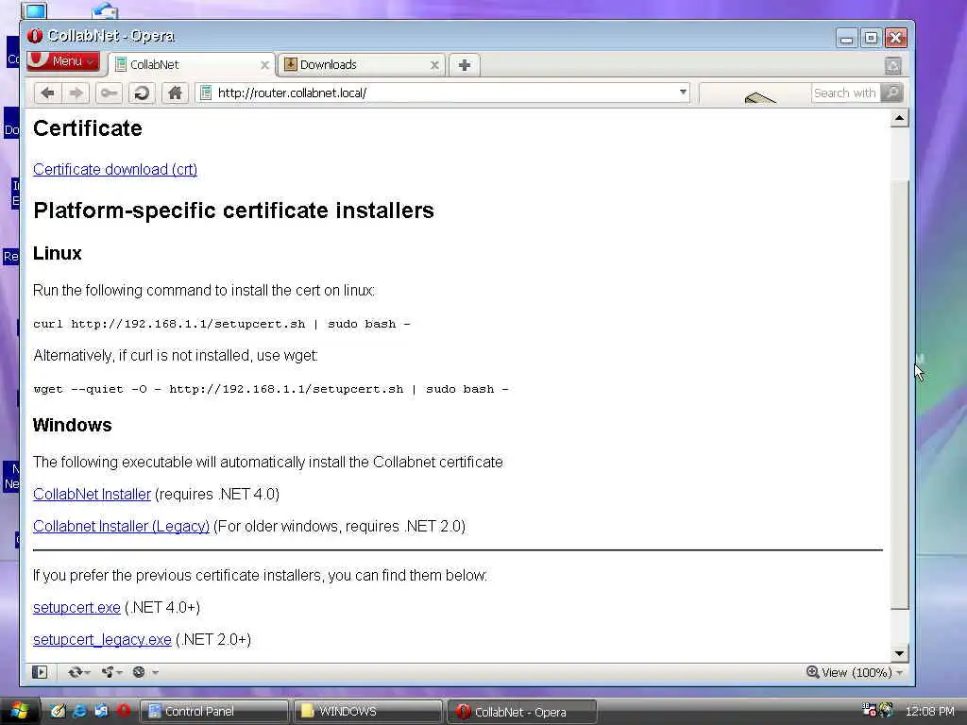The height and width of the screenshot is (725, 967).
Task: Open a new tab with plus button
Action: click(465, 65)
